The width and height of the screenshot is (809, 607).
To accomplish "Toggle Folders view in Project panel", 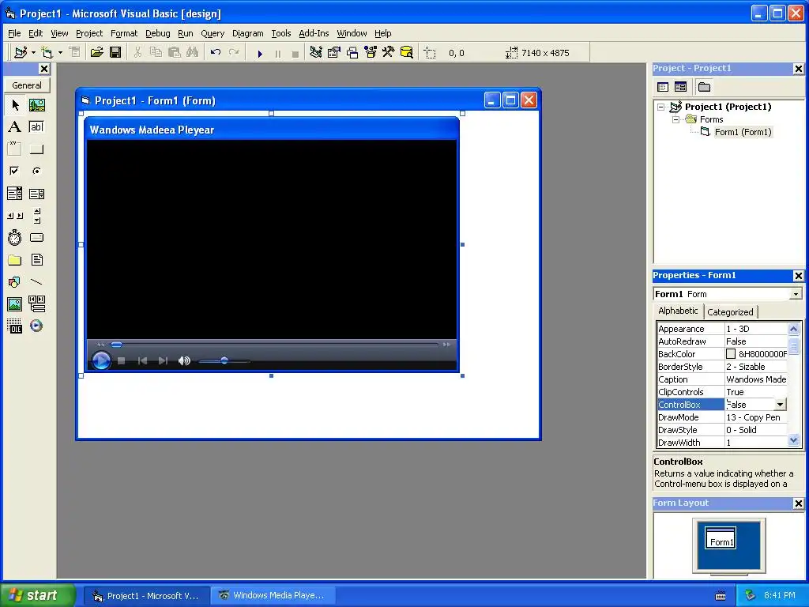I will point(704,87).
